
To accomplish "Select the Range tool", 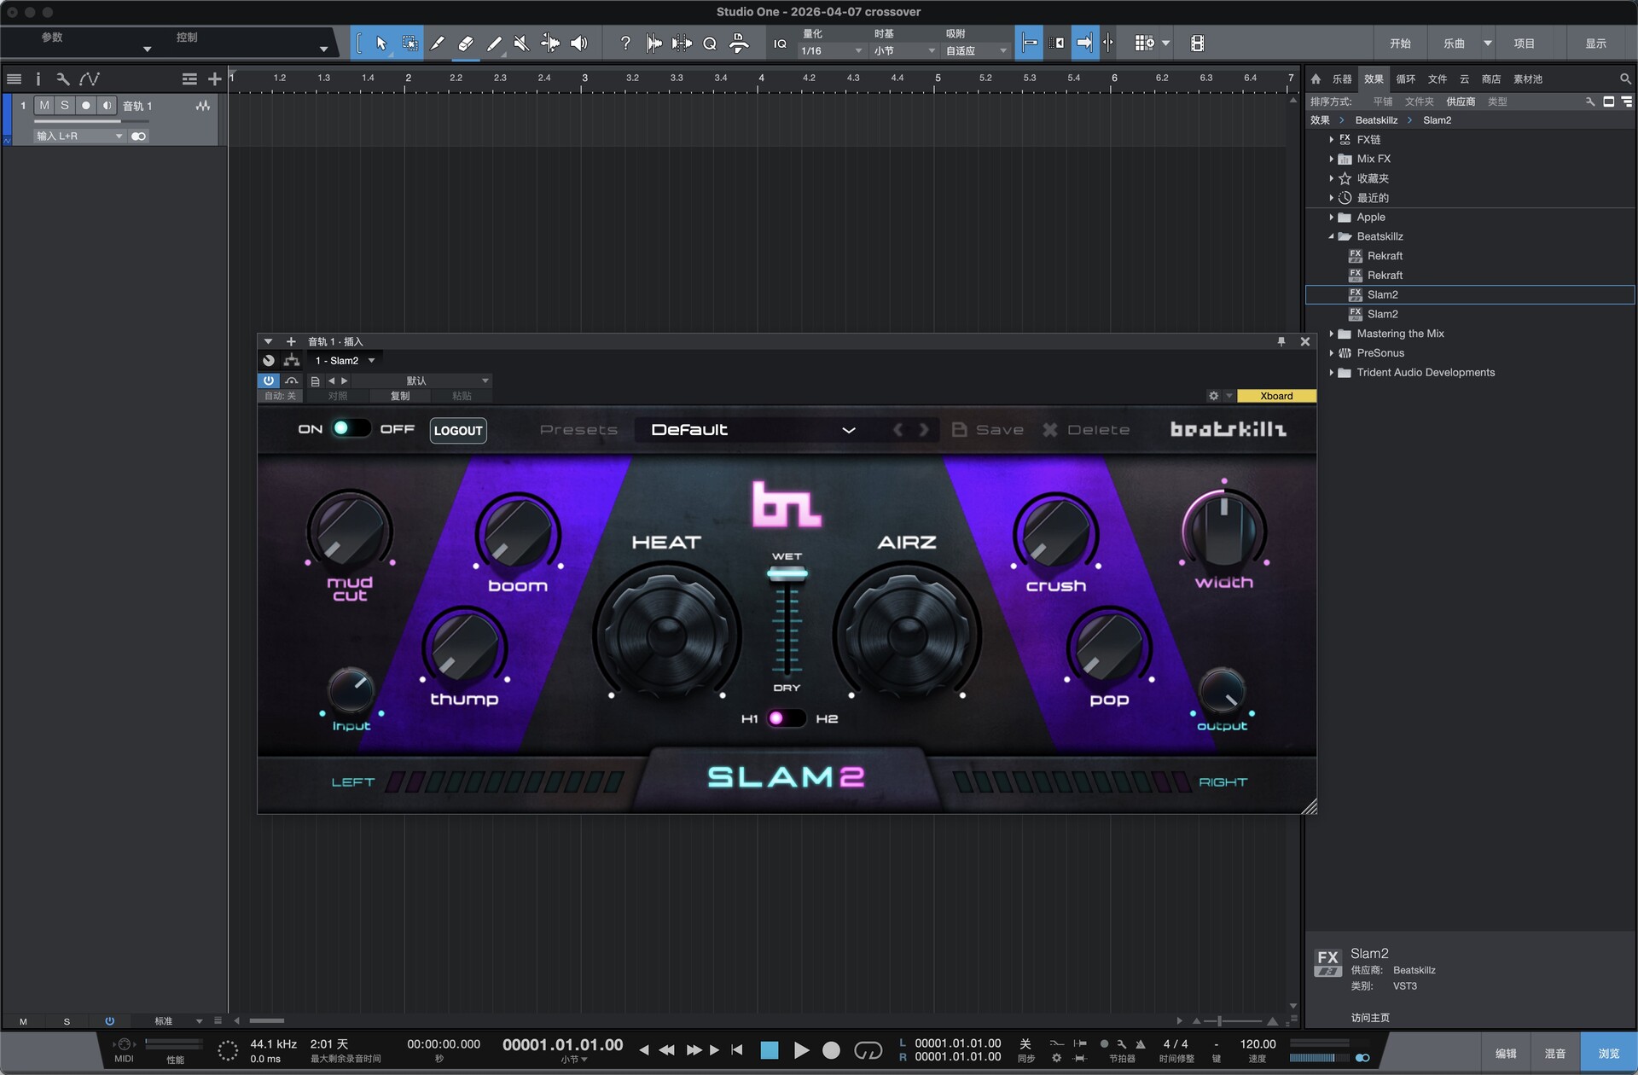I will click(409, 44).
